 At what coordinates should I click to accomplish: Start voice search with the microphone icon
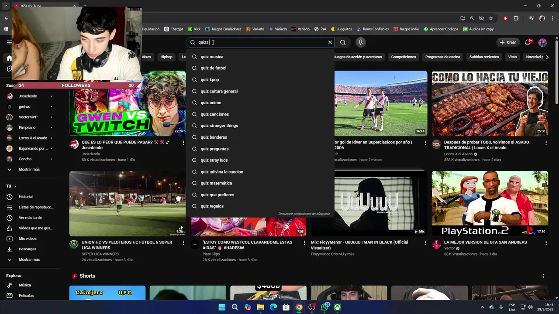[x=360, y=42]
